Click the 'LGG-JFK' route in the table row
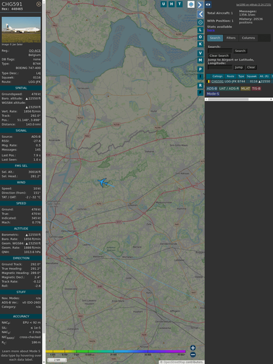 click(x=230, y=81)
